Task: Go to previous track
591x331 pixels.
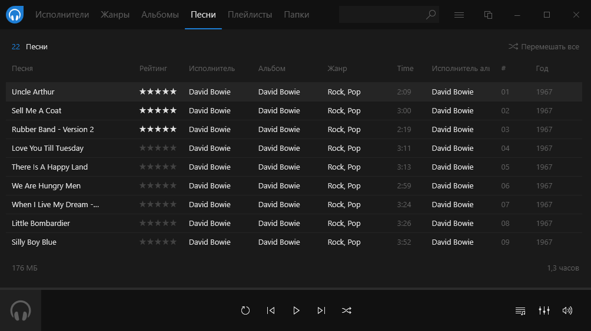Action: [271, 310]
